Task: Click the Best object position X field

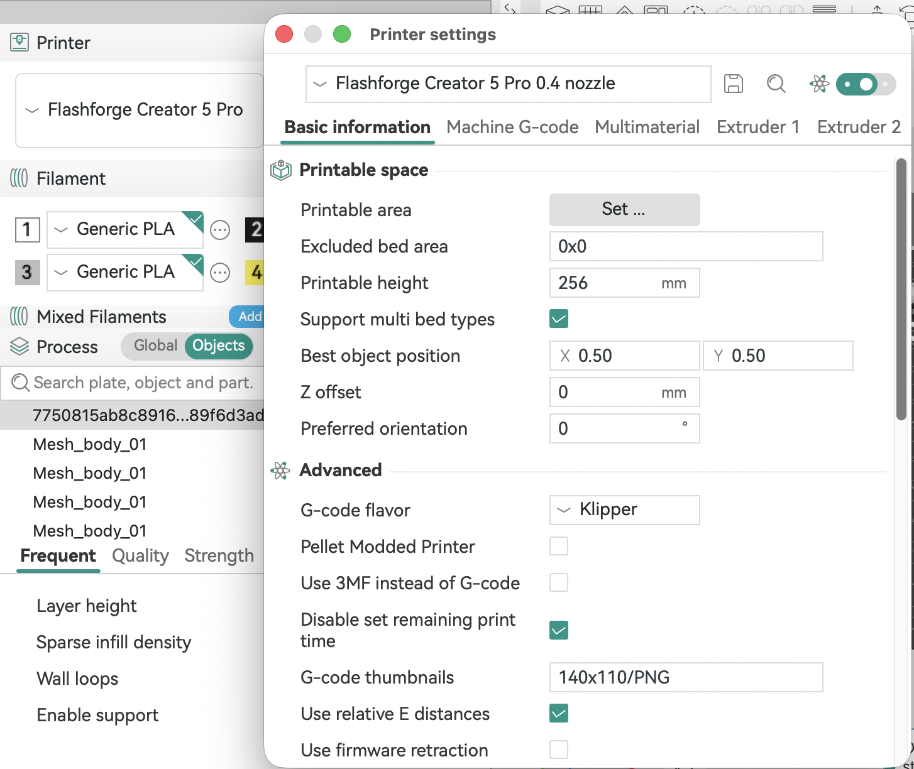Action: point(624,356)
